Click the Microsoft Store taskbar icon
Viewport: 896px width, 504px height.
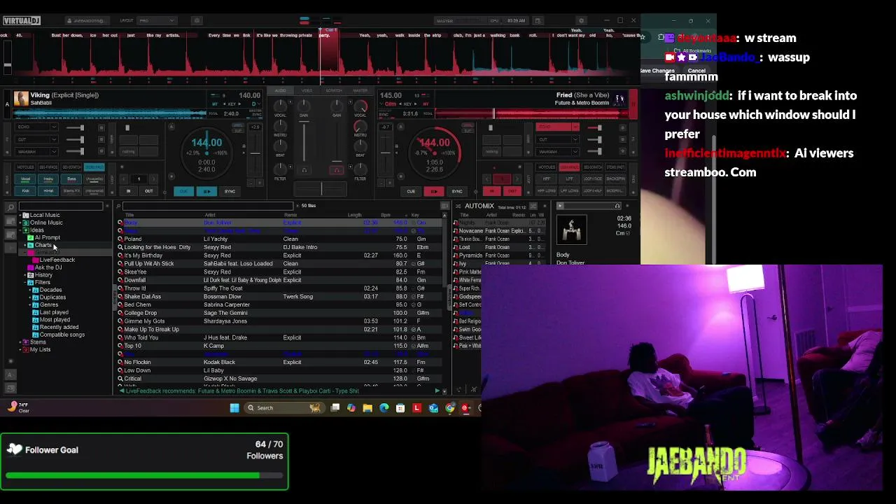pos(400,408)
